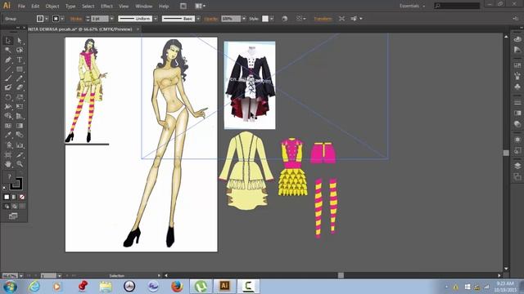
Task: Select the Selection tool (black arrow)
Action: [x=8, y=41]
